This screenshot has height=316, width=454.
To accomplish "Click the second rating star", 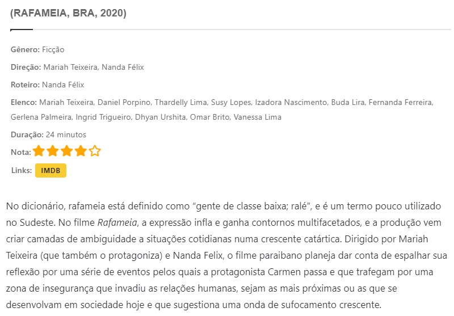I will pos(53,151).
